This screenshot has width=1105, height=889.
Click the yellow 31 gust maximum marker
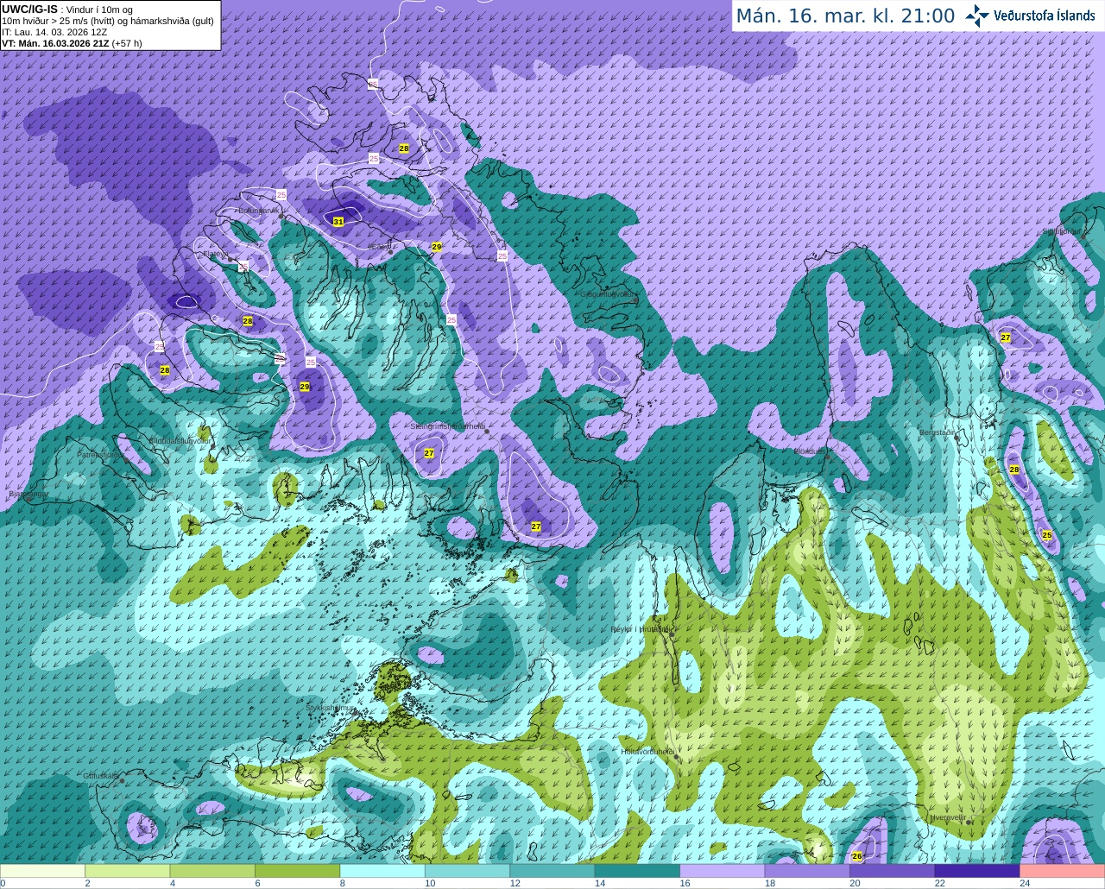click(x=338, y=222)
